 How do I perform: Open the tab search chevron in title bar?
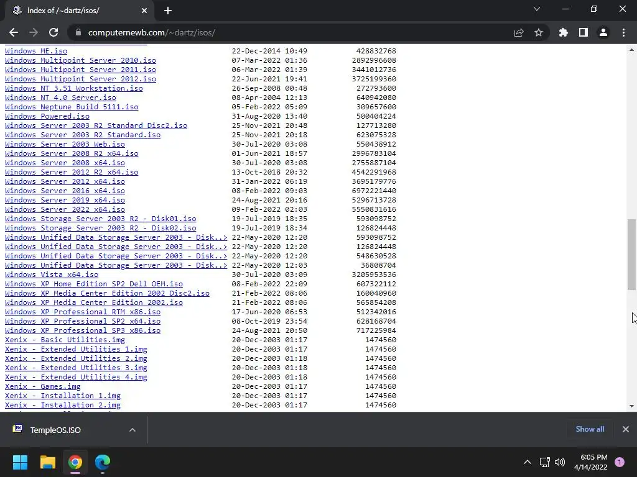tap(537, 9)
